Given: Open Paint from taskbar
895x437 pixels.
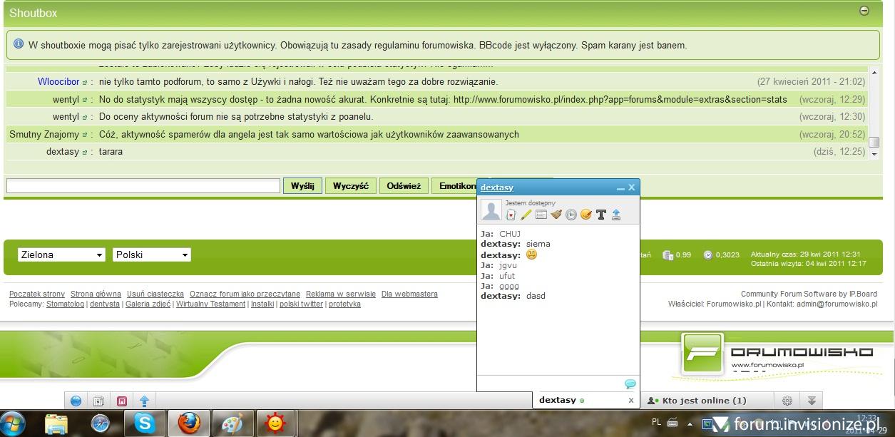Looking at the screenshot, I should (x=232, y=423).
